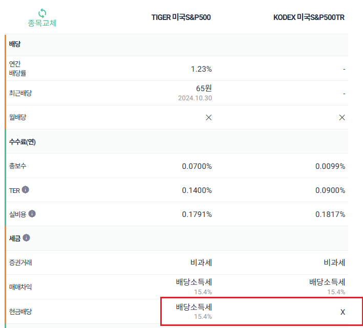363x328 pixels.
Task: Click the 매매차익 row label
Action: (20, 287)
